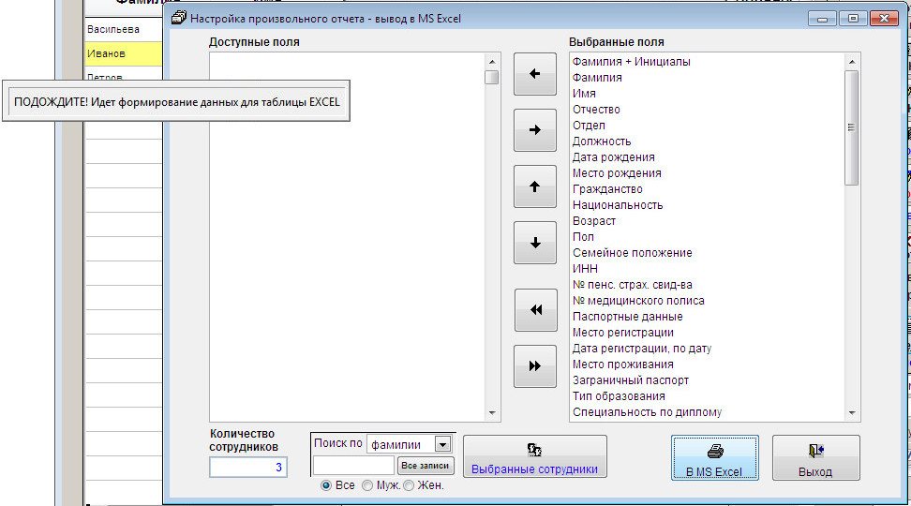Select № пенс. страх. свид-ва field
This screenshot has width=911, height=506.
633,285
